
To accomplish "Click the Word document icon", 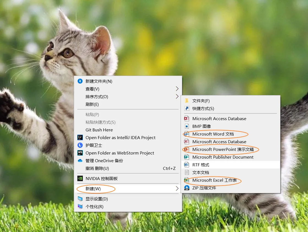I will [x=187, y=134].
